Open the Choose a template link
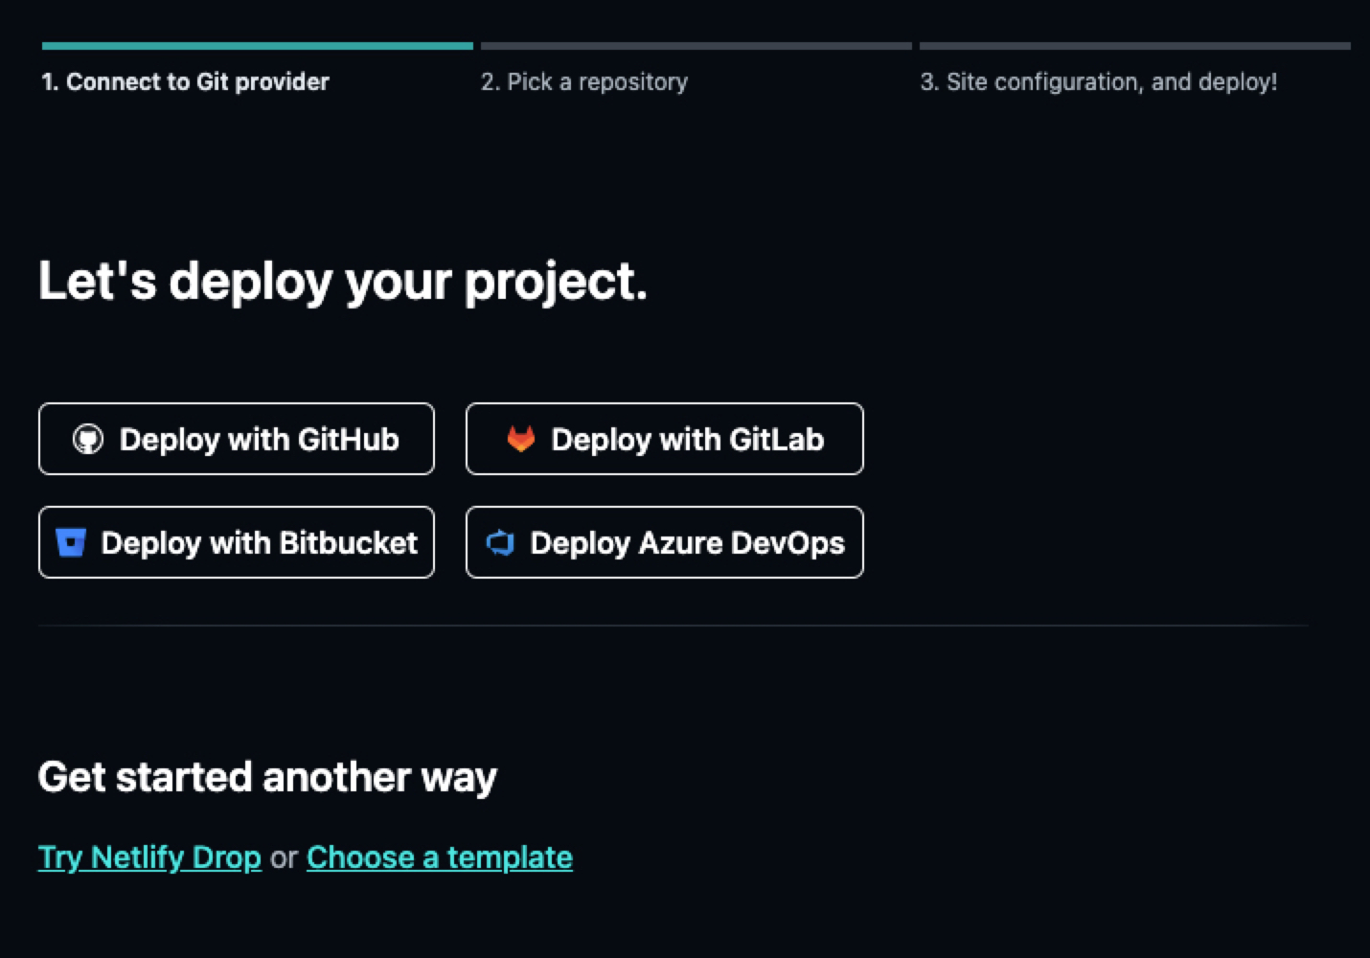 [x=439, y=857]
